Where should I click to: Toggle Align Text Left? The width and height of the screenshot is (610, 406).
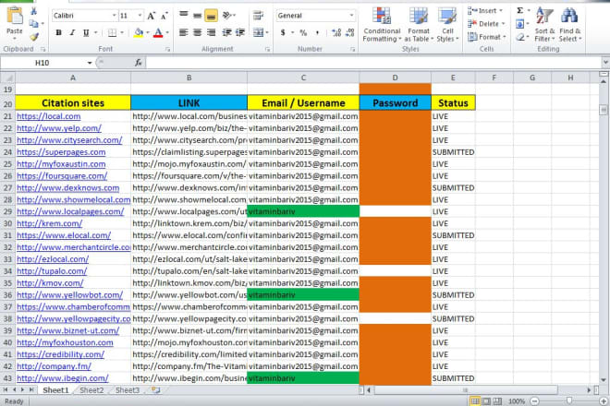tap(183, 33)
